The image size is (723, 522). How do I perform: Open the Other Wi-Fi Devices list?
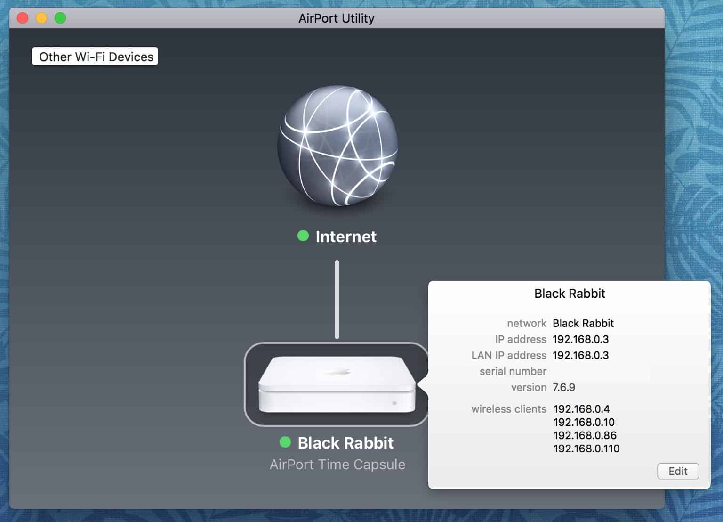click(96, 57)
